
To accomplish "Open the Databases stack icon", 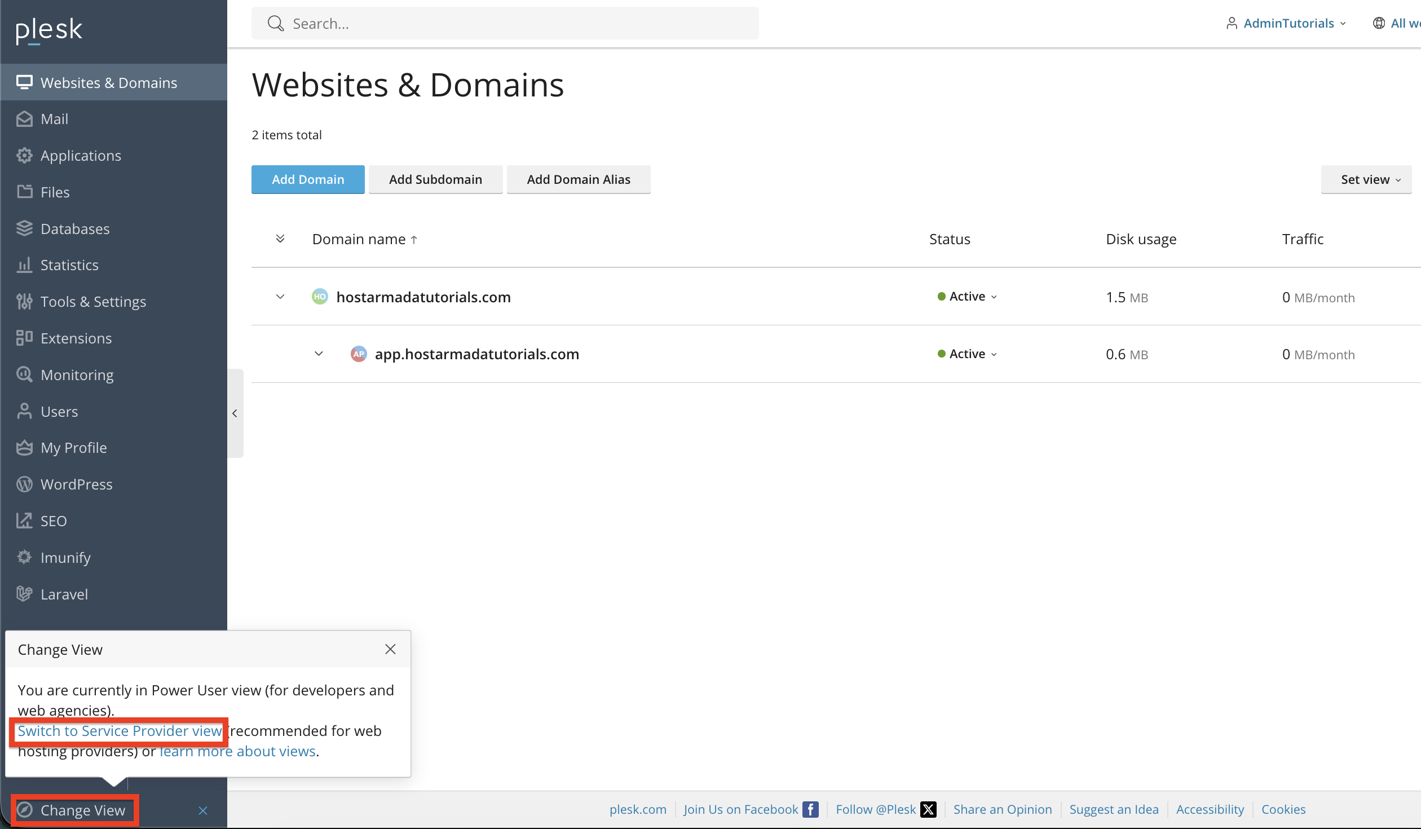I will pos(24,228).
